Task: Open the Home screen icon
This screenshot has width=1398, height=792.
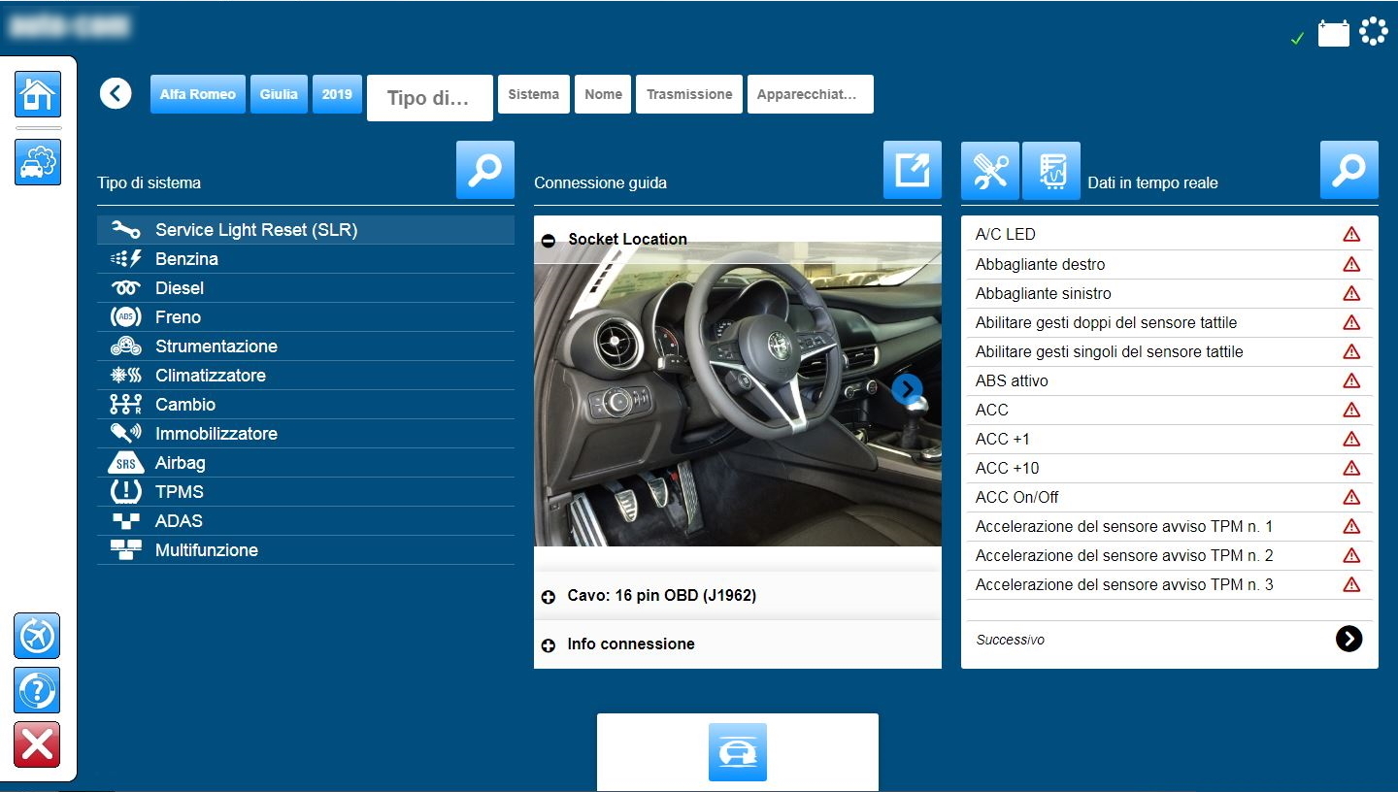Action: [38, 94]
